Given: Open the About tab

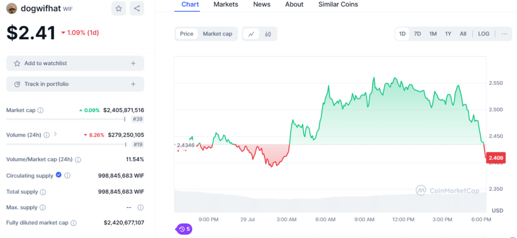Looking at the screenshot, I should click(x=294, y=5).
